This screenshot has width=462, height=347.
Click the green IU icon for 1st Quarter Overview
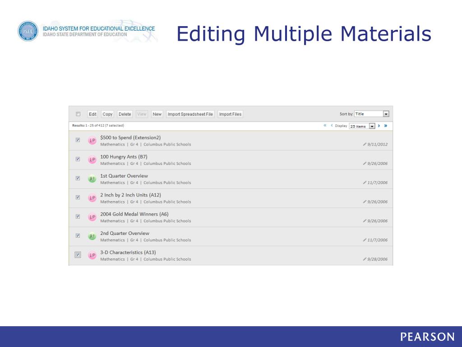click(x=92, y=179)
